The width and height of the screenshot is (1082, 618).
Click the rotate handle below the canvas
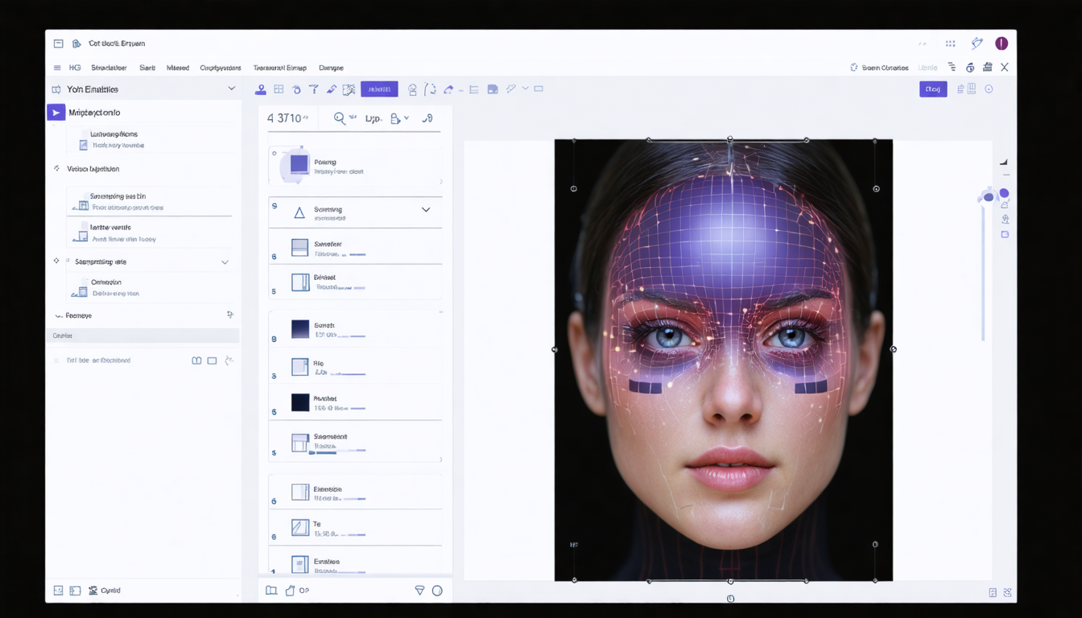pyautogui.click(x=730, y=599)
